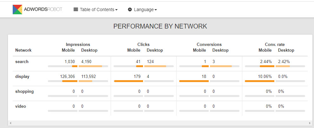Click the left arrow of the horizontal scrollbar

pyautogui.click(x=10, y=123)
